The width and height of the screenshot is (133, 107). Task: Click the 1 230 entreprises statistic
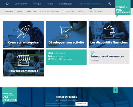pos(56,53)
